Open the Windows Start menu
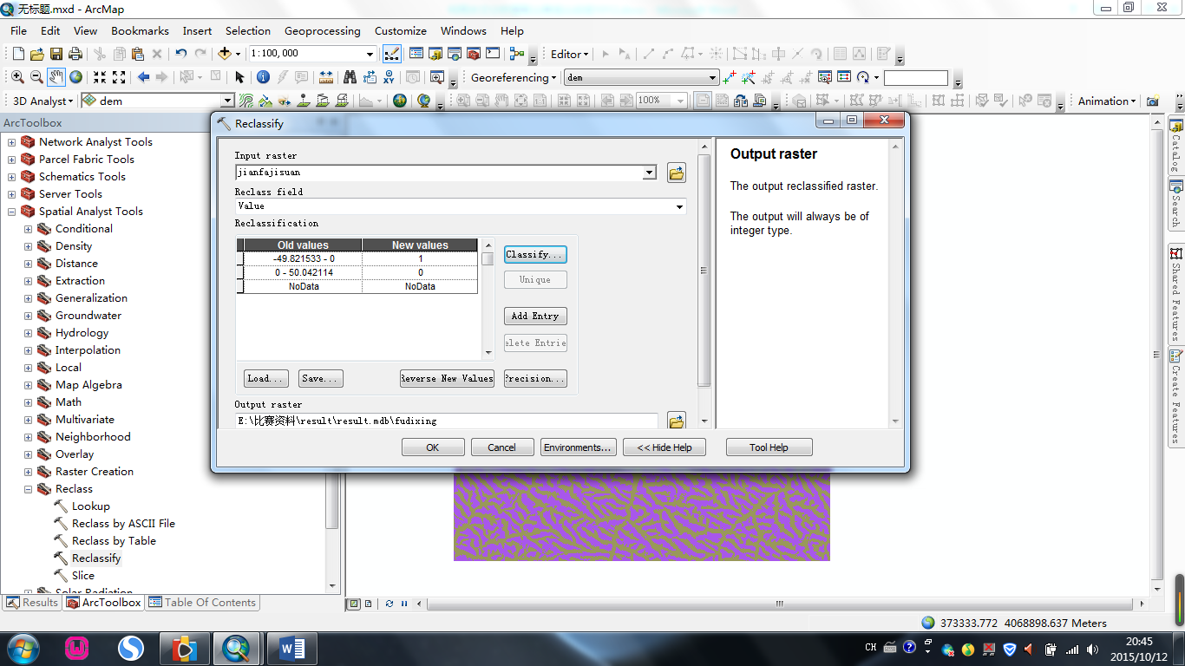 (x=22, y=648)
